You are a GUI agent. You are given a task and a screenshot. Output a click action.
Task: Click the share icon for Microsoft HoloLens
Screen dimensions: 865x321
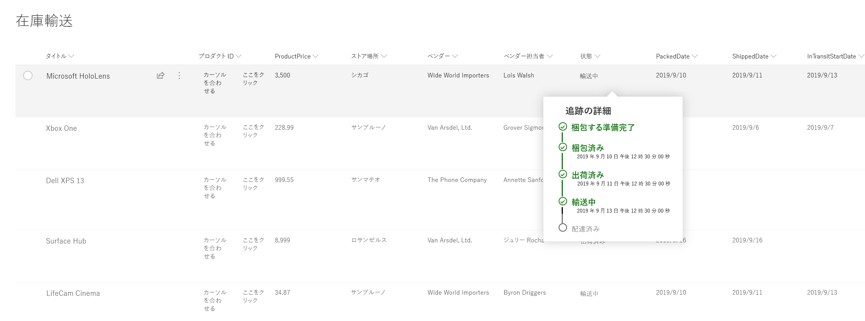(160, 76)
